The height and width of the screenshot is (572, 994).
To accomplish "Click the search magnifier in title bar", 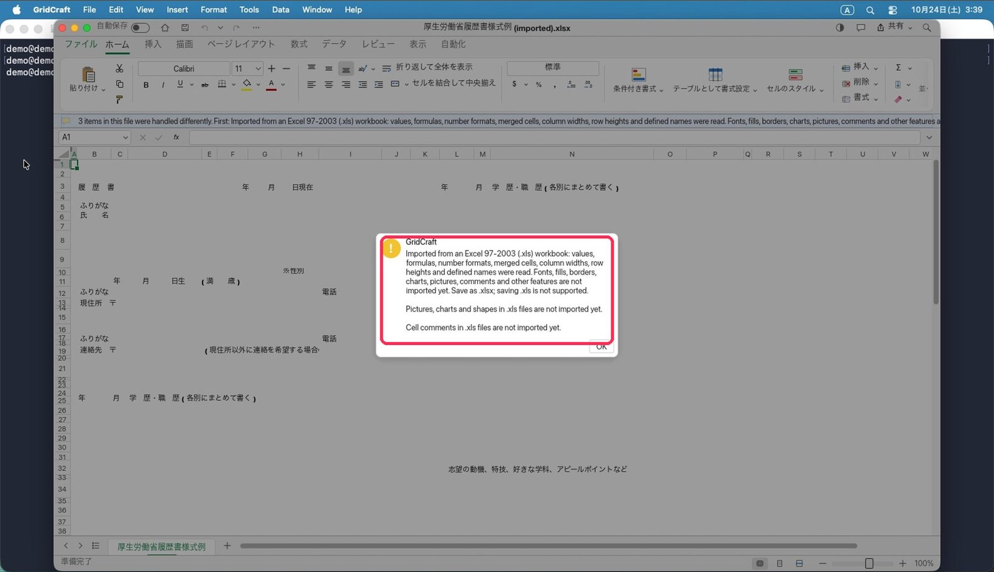I will coord(927,27).
